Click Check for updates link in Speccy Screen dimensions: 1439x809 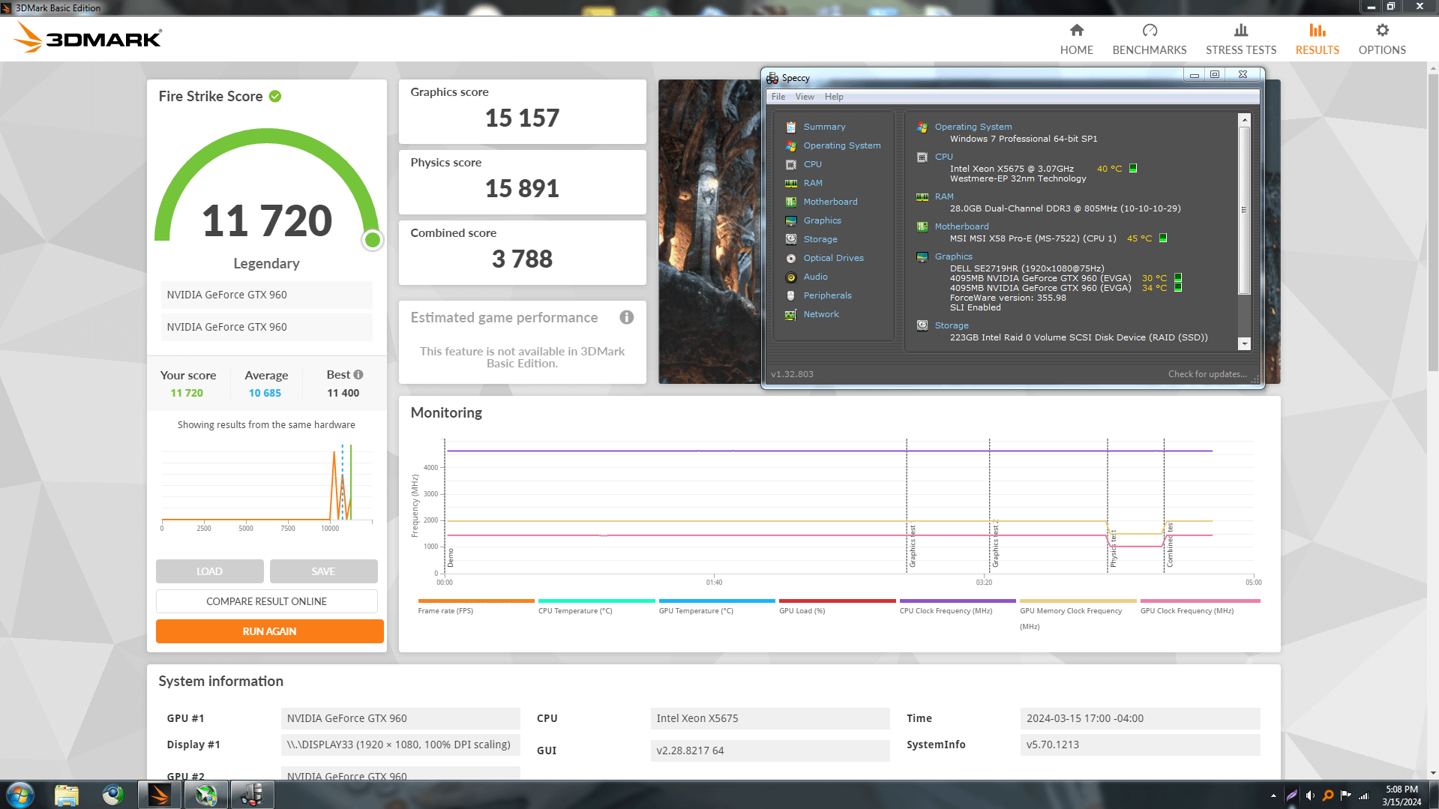pyautogui.click(x=1207, y=374)
